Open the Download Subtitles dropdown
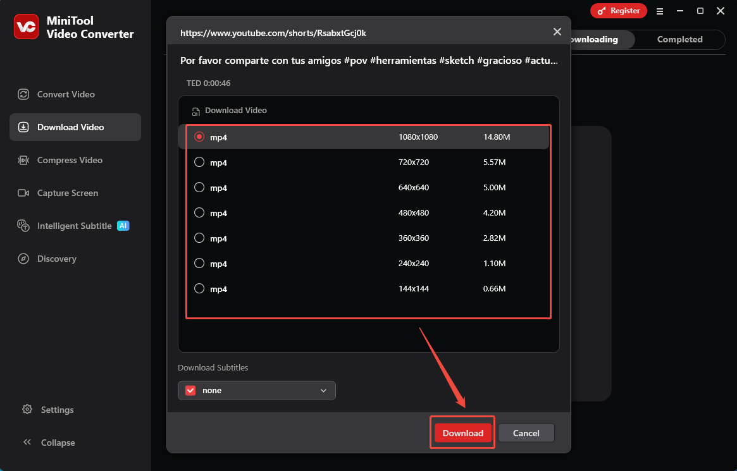Viewport: 737px width, 471px height. tap(323, 390)
